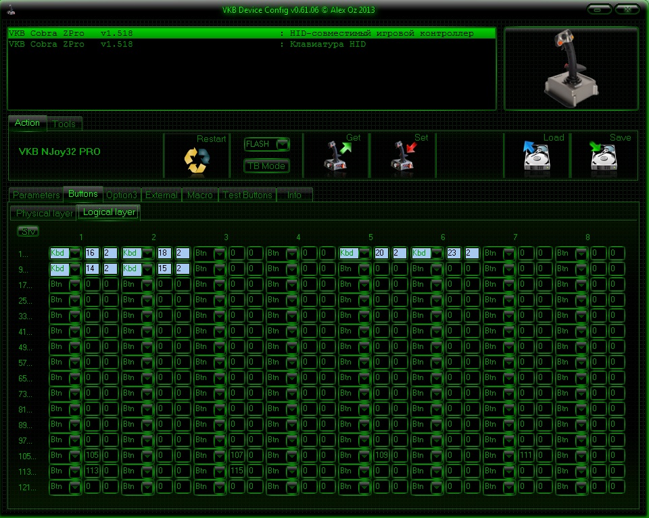Click the Load hard-drive icon
The height and width of the screenshot is (518, 649).
536,156
